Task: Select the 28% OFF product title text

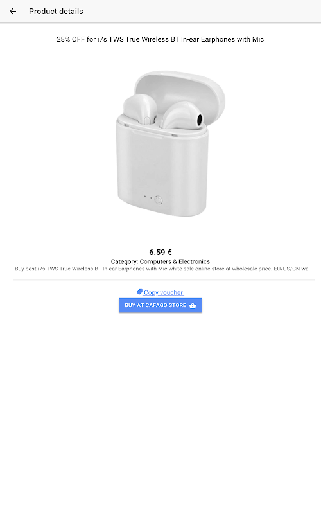Action: [x=160, y=39]
